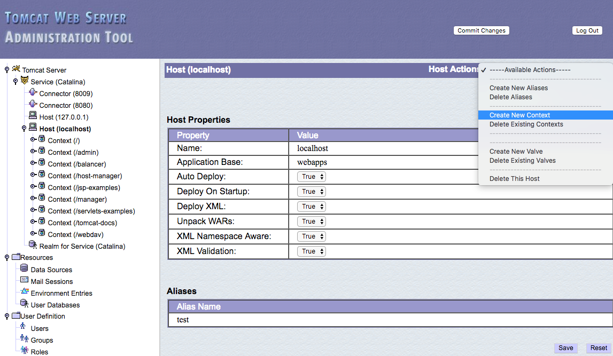Select Create New Context from actions menu
Screen dimensions: 613x356
519,115
